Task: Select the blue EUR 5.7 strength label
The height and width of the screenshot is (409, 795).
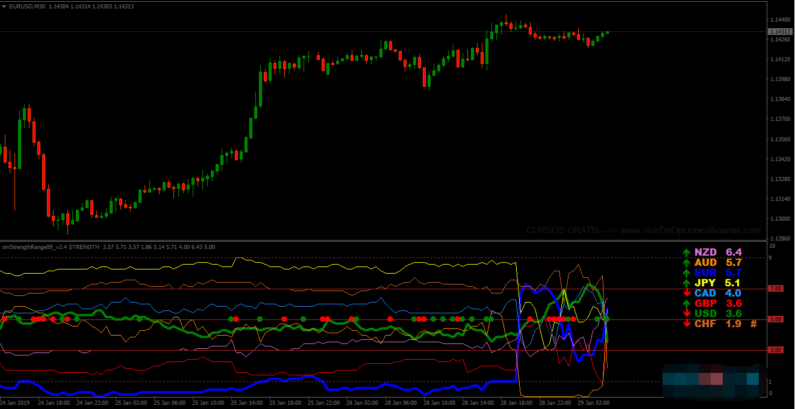Action: pos(718,273)
